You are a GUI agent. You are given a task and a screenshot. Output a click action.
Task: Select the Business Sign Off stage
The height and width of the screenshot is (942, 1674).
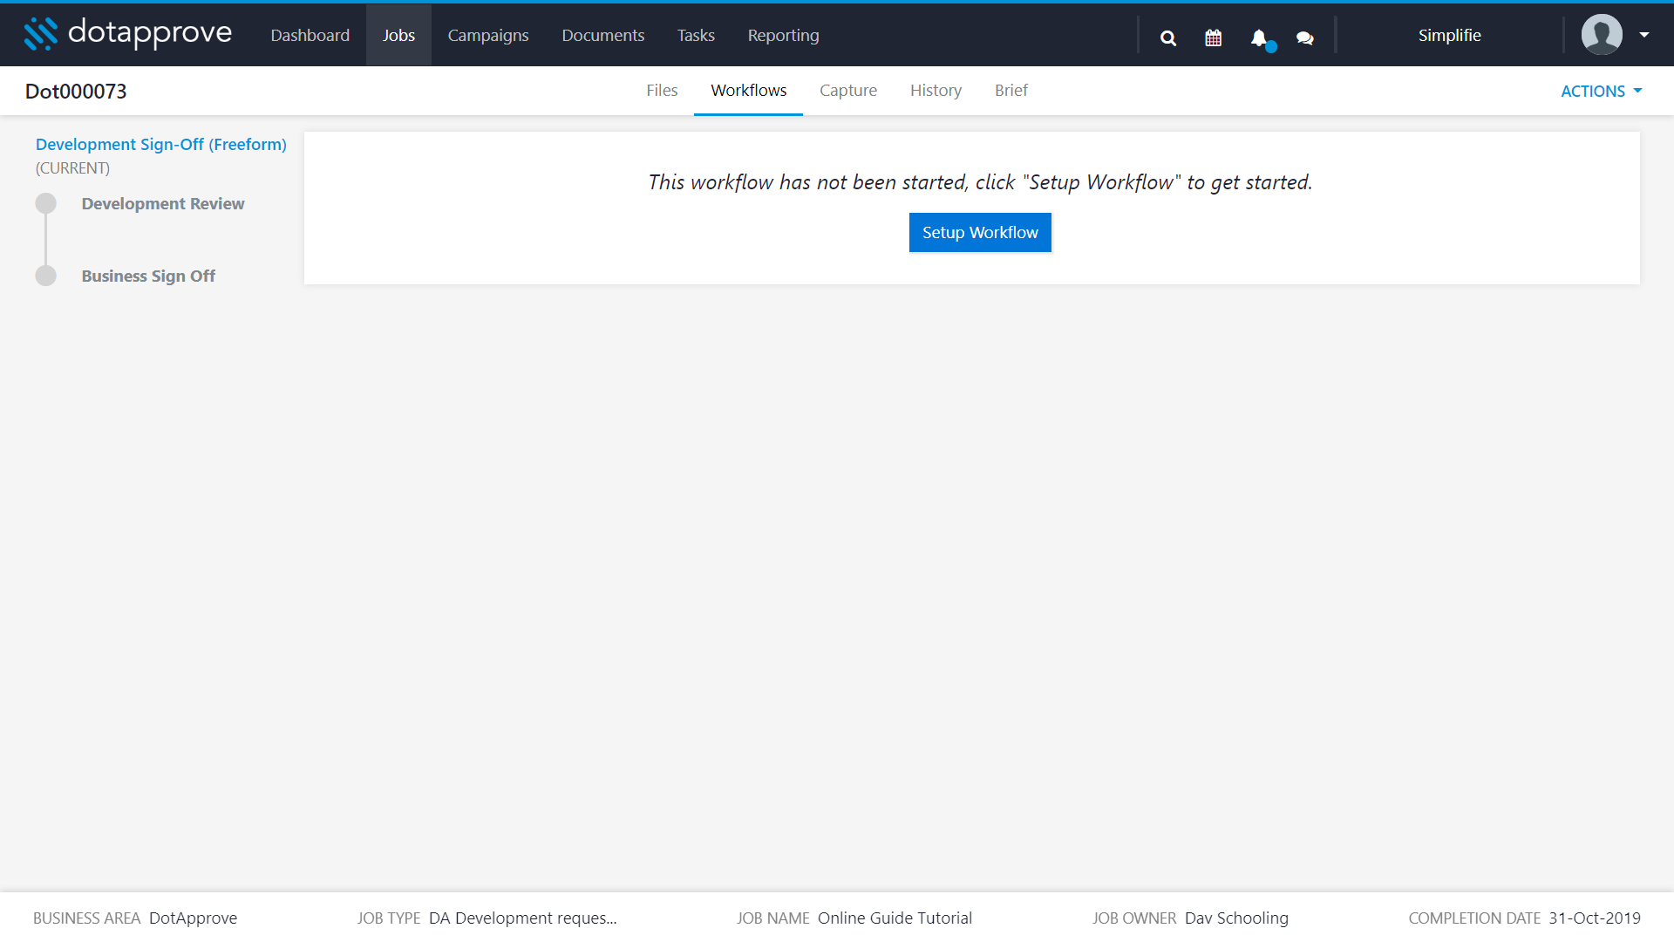click(148, 276)
